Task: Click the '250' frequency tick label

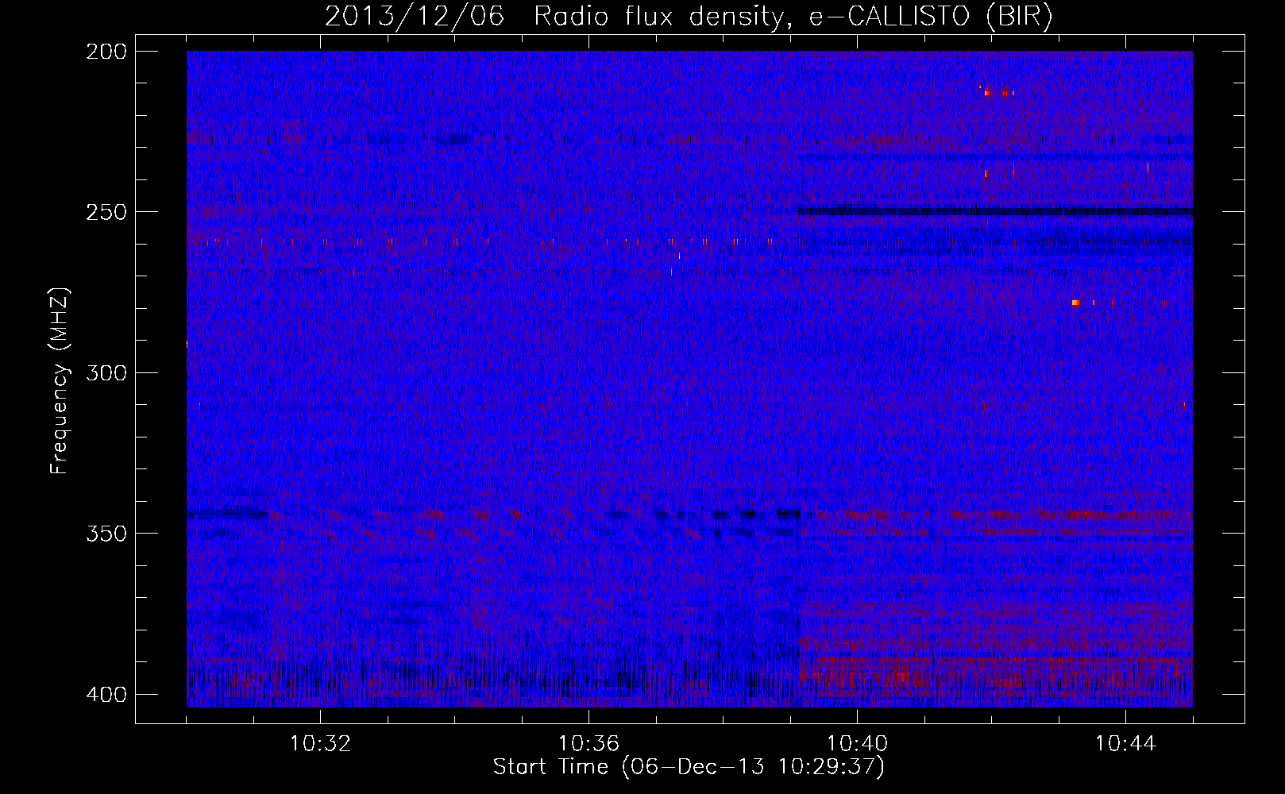Action: 106,212
